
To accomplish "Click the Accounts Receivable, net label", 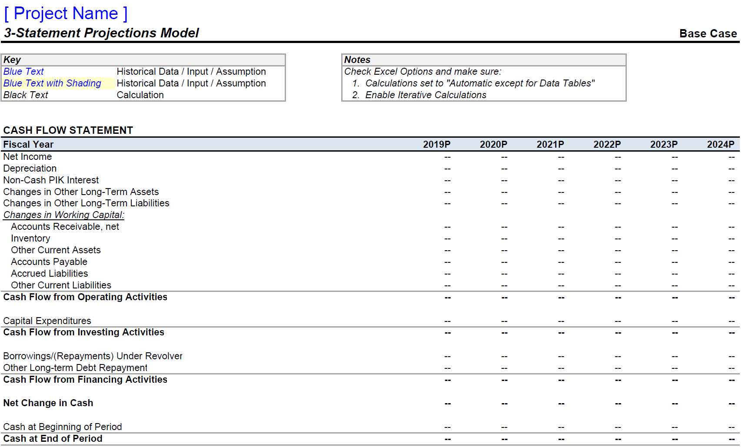I will click(x=65, y=227).
